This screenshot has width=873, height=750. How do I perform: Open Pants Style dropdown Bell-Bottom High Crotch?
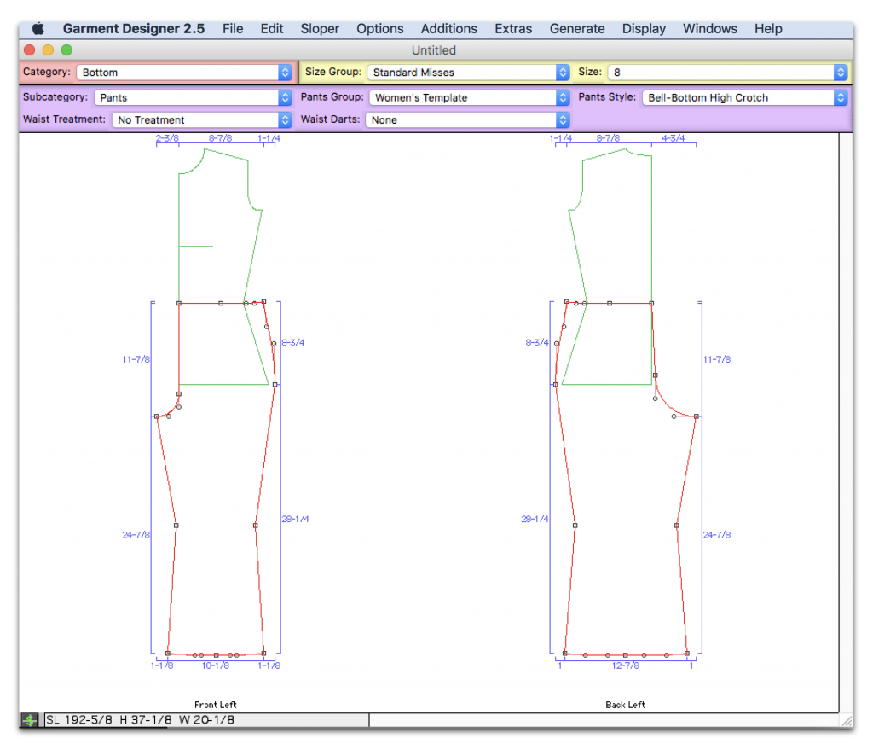(x=745, y=97)
